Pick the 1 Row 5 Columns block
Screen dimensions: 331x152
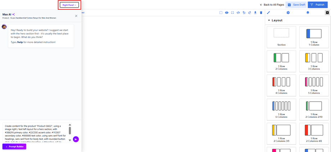[314, 85]
